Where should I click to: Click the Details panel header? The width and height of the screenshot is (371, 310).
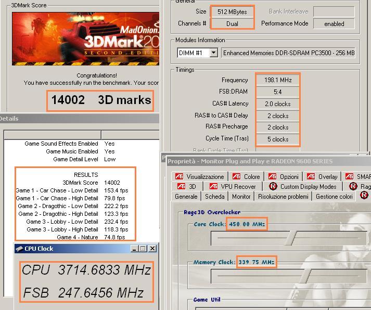pos(80,119)
